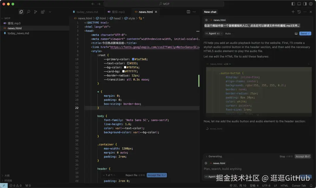Open settings gear in title bar
This screenshot has height=188, width=316.
[x=311, y=4]
